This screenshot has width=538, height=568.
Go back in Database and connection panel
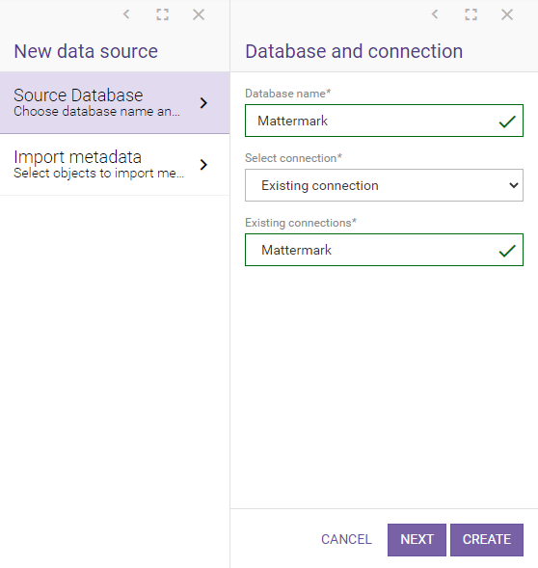point(435,14)
